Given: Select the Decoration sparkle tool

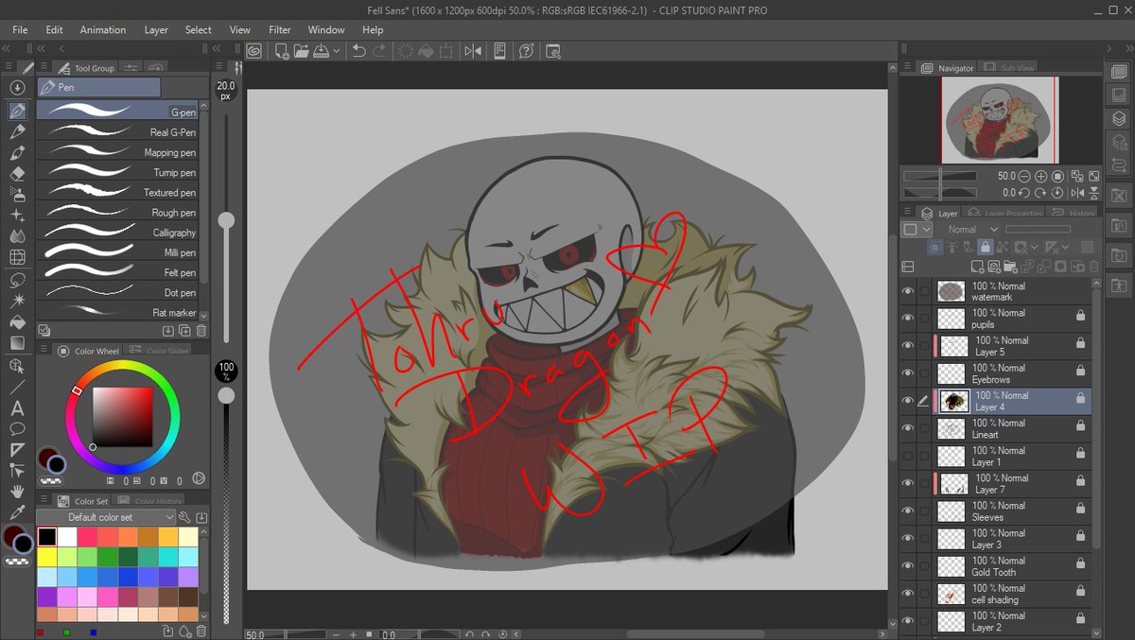Looking at the screenshot, I should click(x=17, y=215).
